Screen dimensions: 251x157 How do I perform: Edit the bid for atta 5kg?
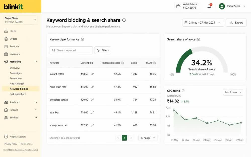[93, 112]
